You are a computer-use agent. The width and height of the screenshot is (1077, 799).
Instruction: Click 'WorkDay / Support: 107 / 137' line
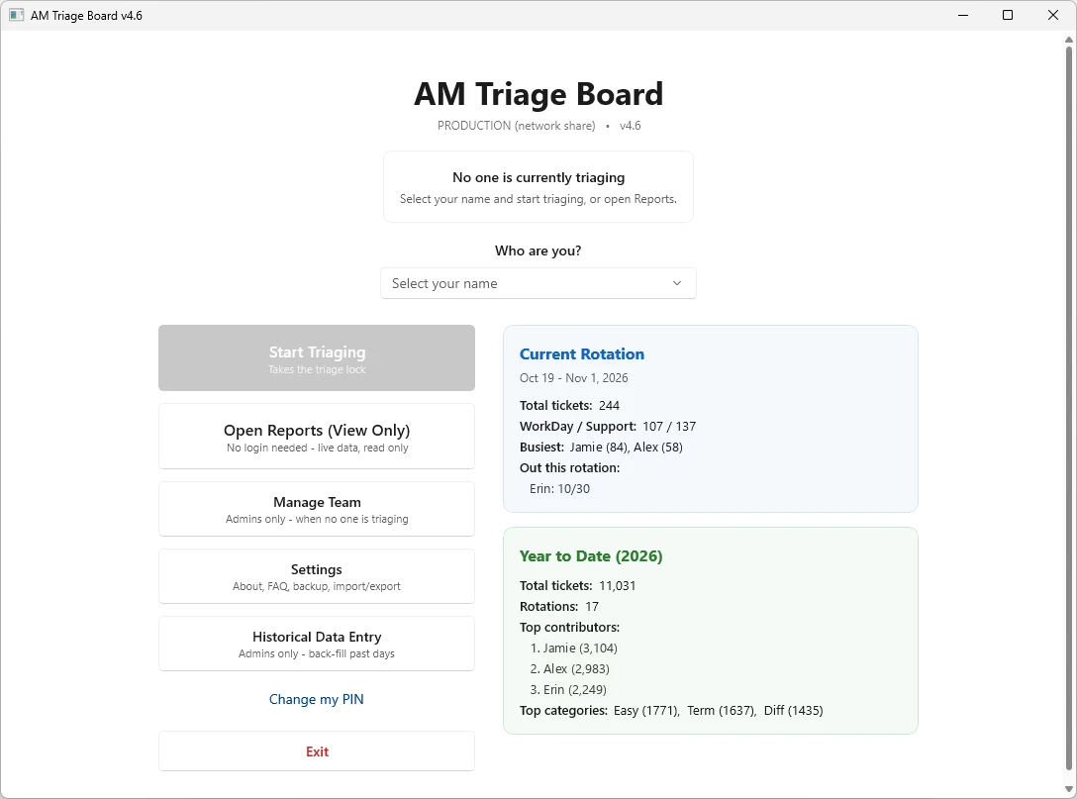(x=608, y=426)
